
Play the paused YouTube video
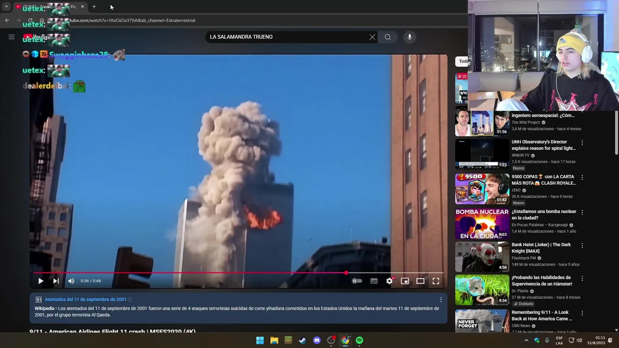point(41,281)
